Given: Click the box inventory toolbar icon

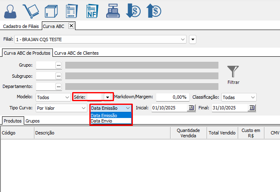Looking at the screenshot, I should click(51, 11).
